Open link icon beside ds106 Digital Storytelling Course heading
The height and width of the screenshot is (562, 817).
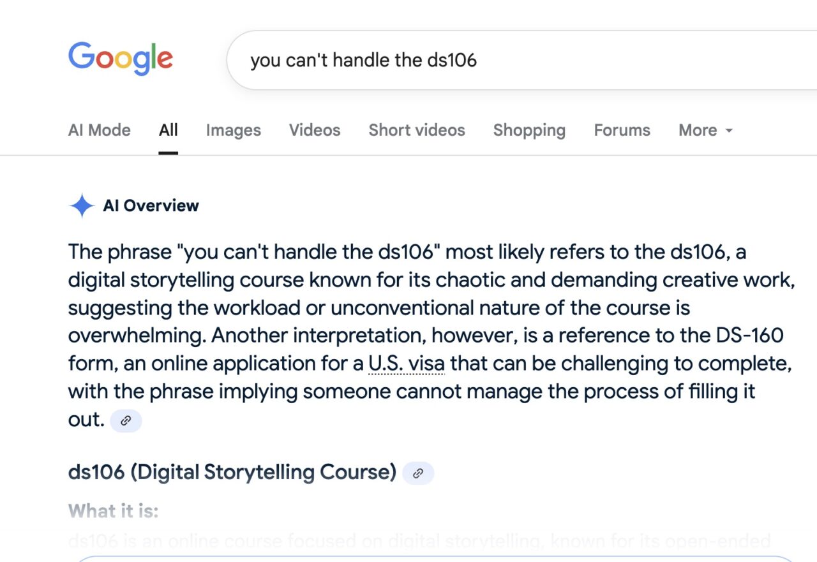(418, 473)
